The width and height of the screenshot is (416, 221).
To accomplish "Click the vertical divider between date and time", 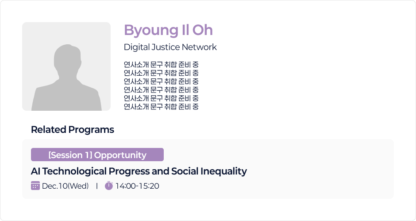I will [x=96, y=186].
